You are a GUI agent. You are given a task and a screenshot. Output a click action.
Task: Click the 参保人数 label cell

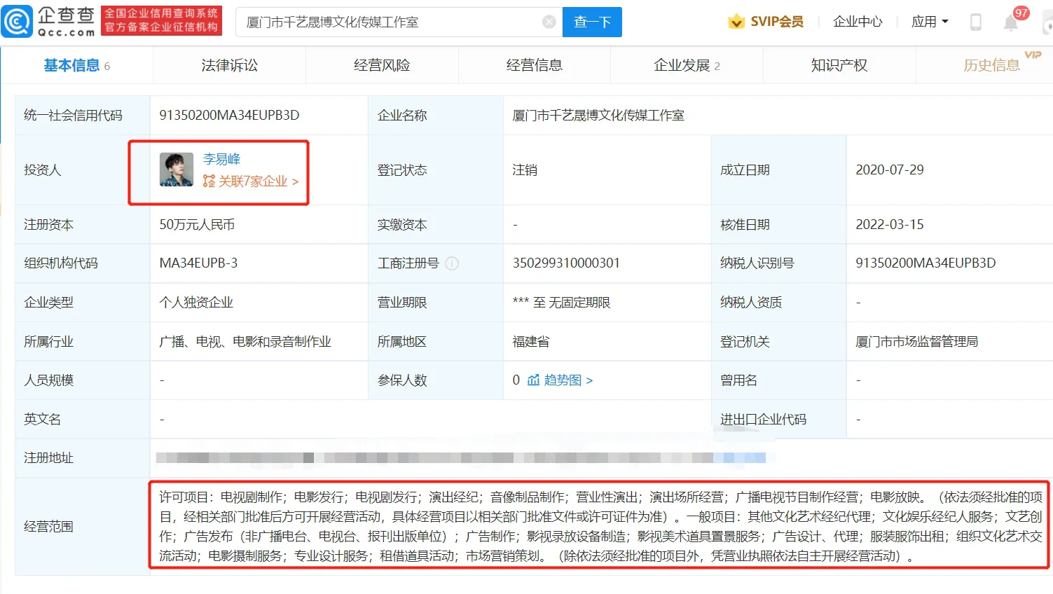[x=436, y=380]
